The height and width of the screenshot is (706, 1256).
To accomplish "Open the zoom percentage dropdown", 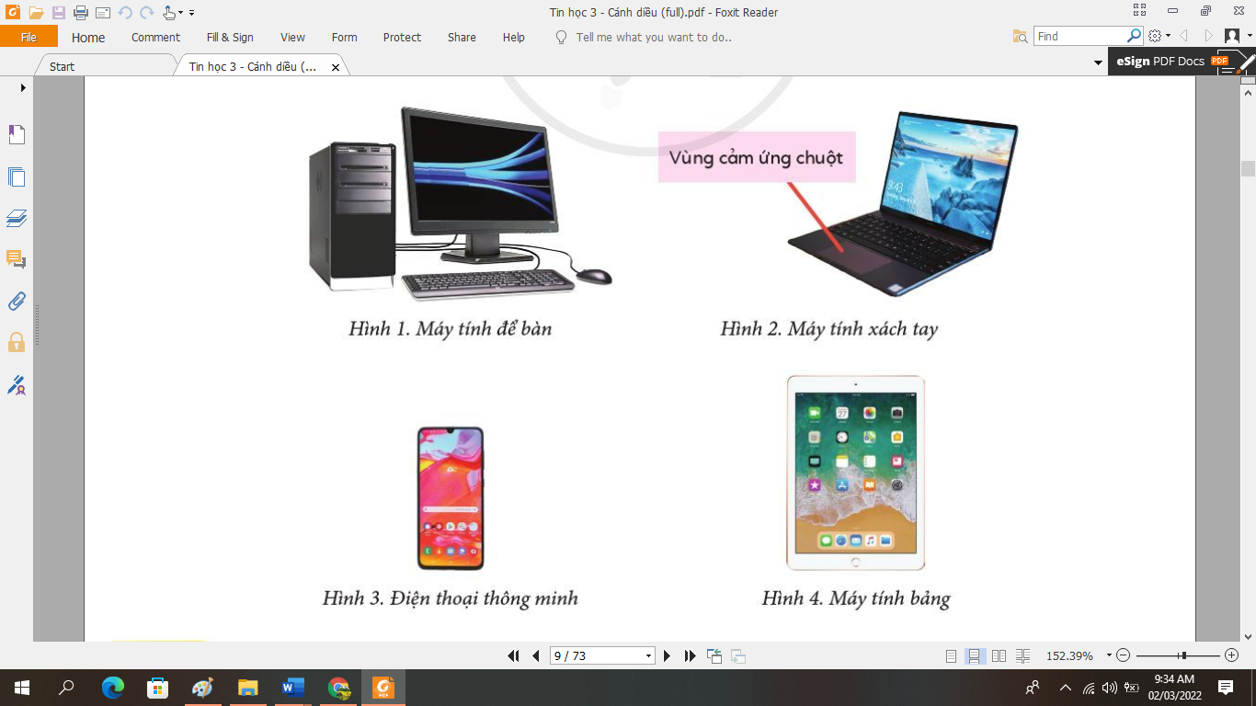I will coord(1109,655).
